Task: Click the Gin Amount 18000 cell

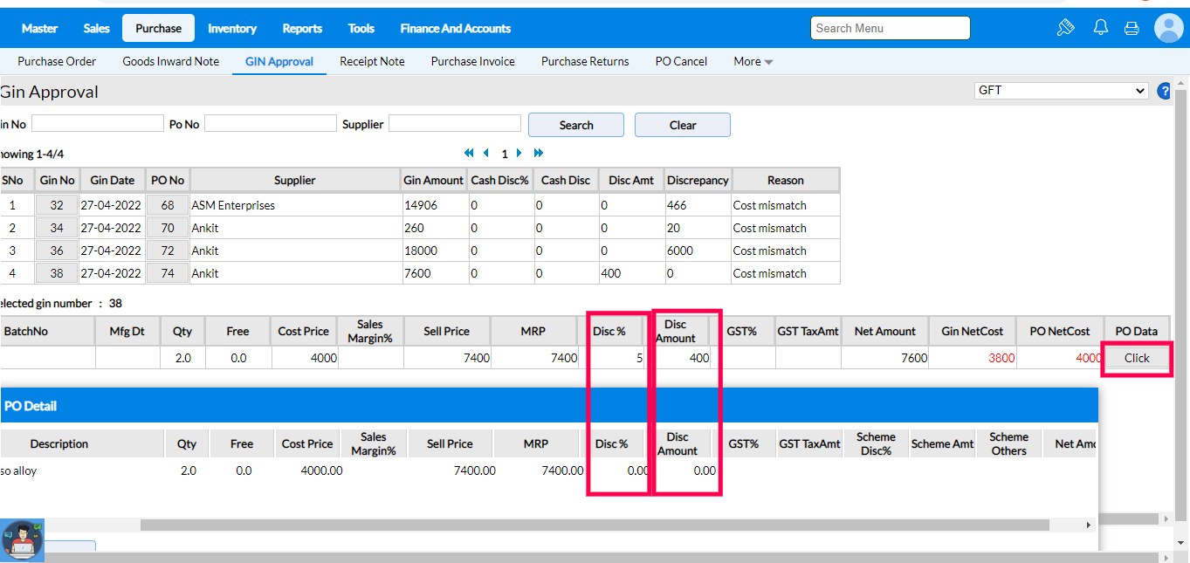Action: 435,251
